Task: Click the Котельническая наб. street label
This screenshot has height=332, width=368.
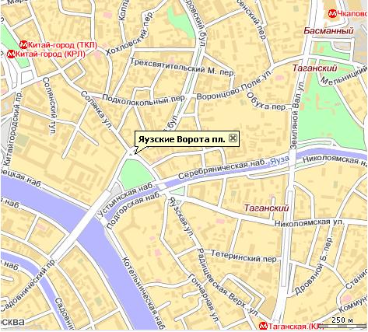Action: pos(142,294)
